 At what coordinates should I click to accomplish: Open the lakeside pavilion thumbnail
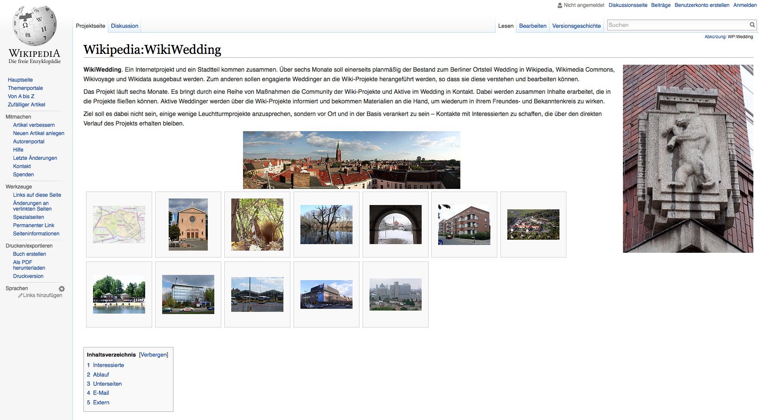pyautogui.click(x=119, y=294)
